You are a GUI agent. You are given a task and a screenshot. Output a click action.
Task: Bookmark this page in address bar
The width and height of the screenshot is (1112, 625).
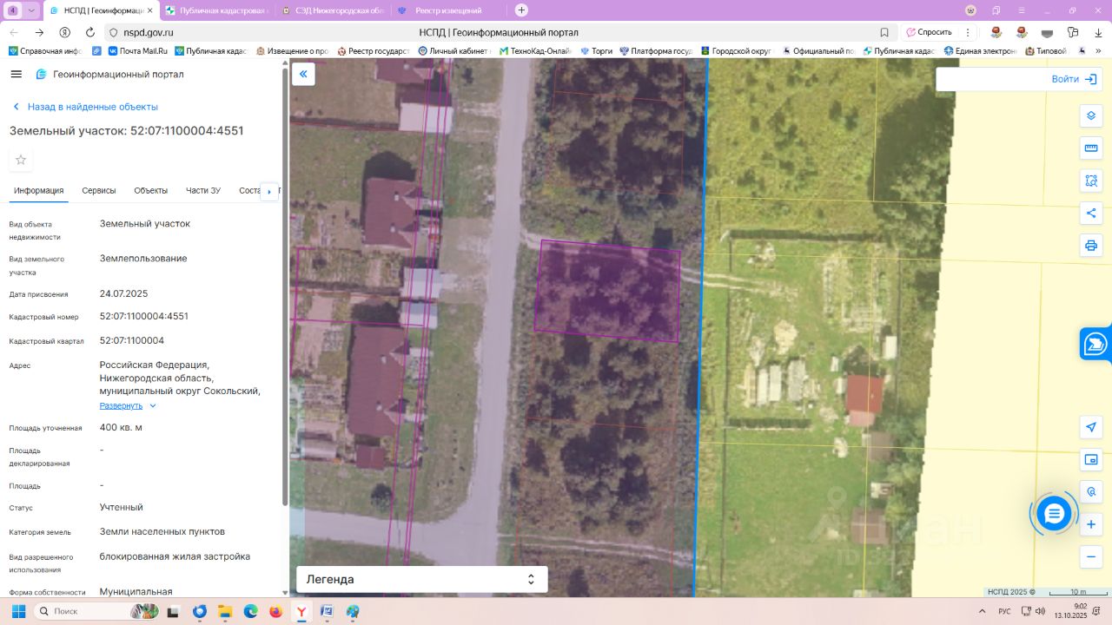(x=884, y=32)
